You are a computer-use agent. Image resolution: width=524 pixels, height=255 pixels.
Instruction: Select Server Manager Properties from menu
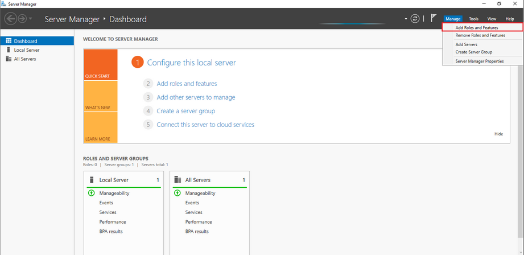[x=479, y=61]
